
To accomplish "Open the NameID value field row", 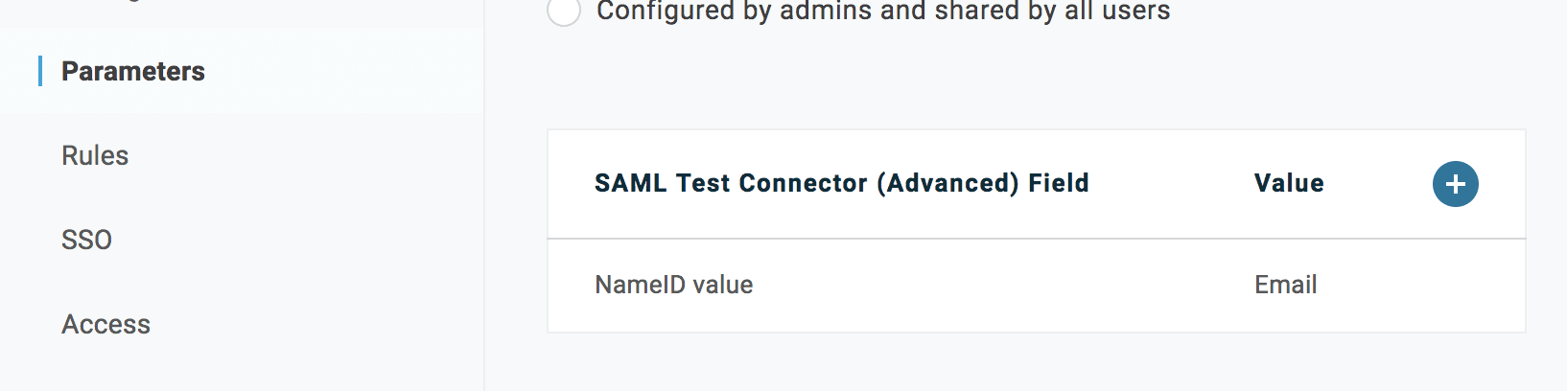I will coord(673,286).
